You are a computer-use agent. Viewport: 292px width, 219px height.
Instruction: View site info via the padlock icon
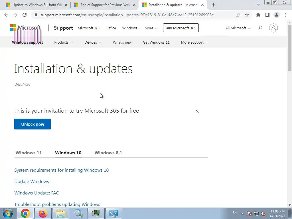coord(36,15)
